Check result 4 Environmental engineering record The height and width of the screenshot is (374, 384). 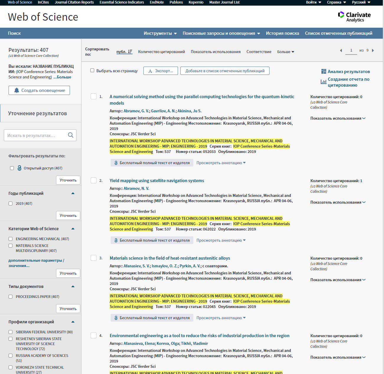point(94,335)
